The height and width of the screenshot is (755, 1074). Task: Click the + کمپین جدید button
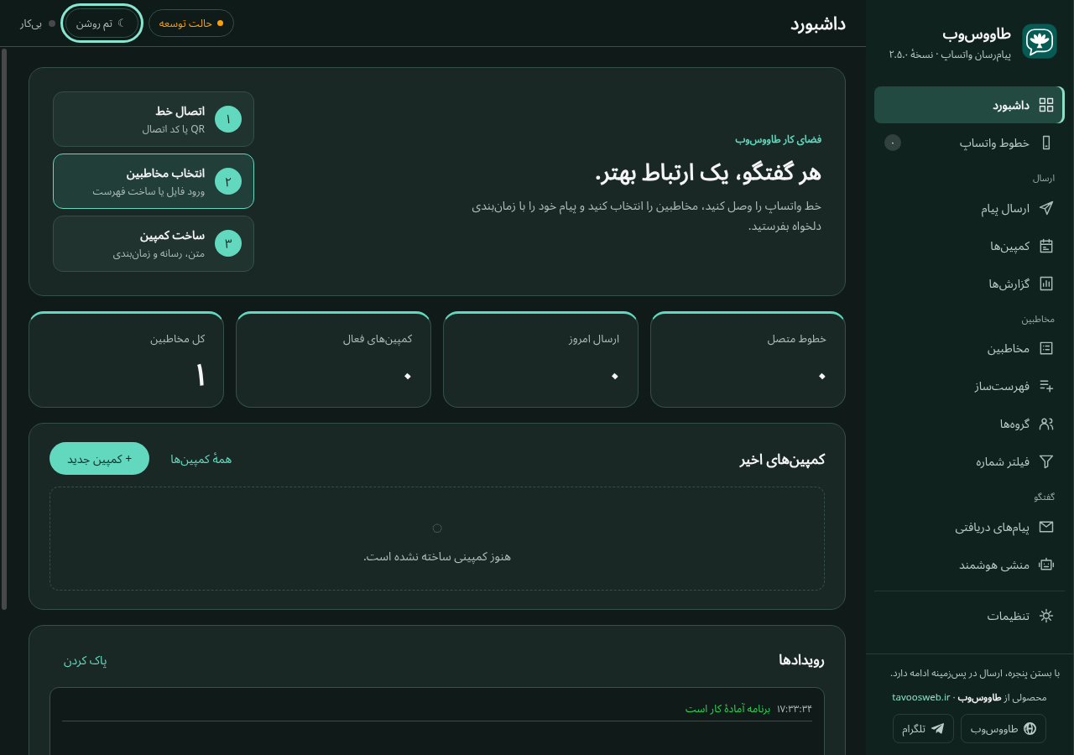(x=99, y=459)
